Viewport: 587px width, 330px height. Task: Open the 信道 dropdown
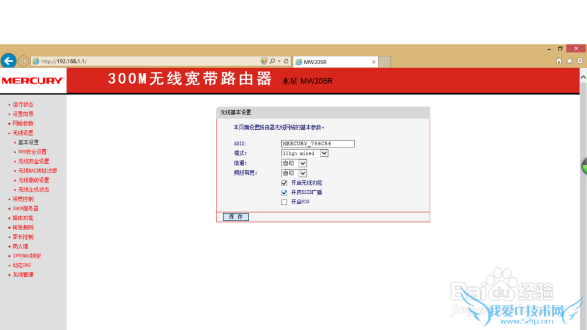pos(294,163)
